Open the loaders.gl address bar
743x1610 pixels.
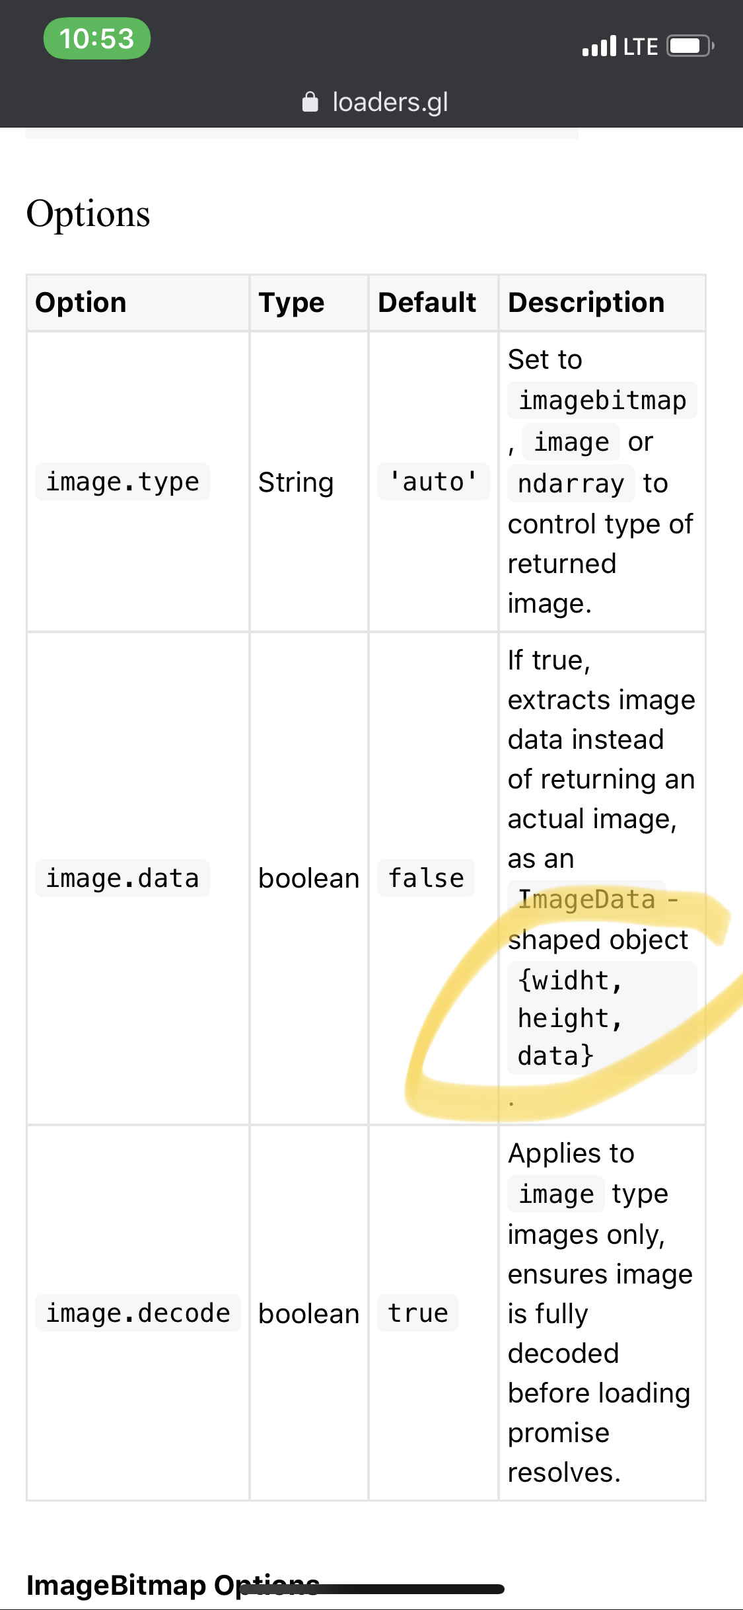point(372,100)
